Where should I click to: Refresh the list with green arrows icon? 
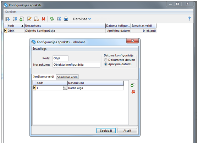pos(52,19)
